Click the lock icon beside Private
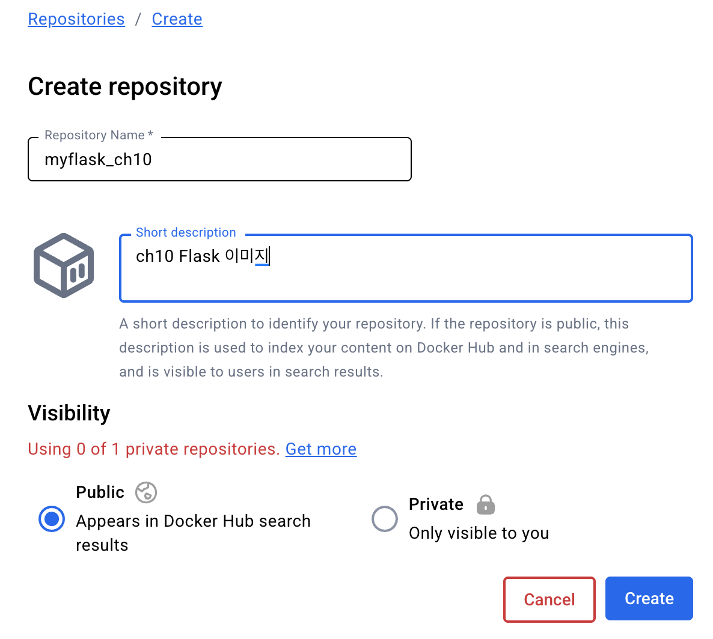This screenshot has width=713, height=639. click(486, 504)
